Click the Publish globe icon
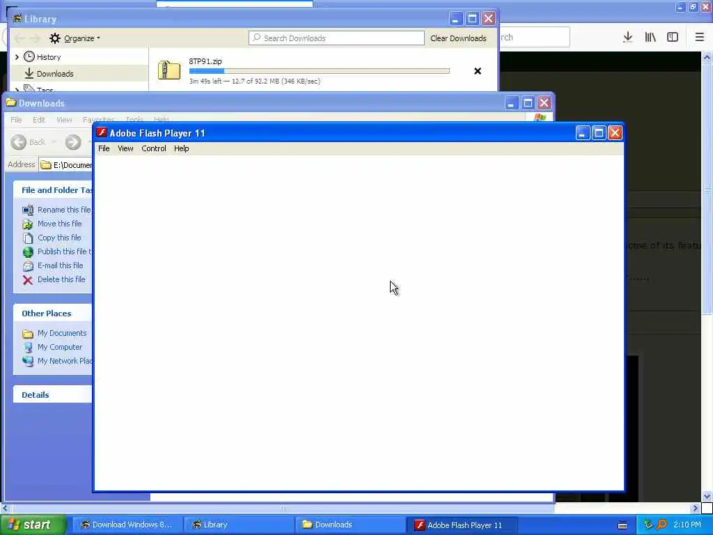 28,251
